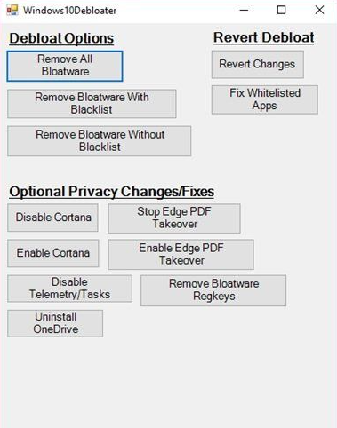Click the Revert Changes button
The height and width of the screenshot is (428, 337).
258,64
